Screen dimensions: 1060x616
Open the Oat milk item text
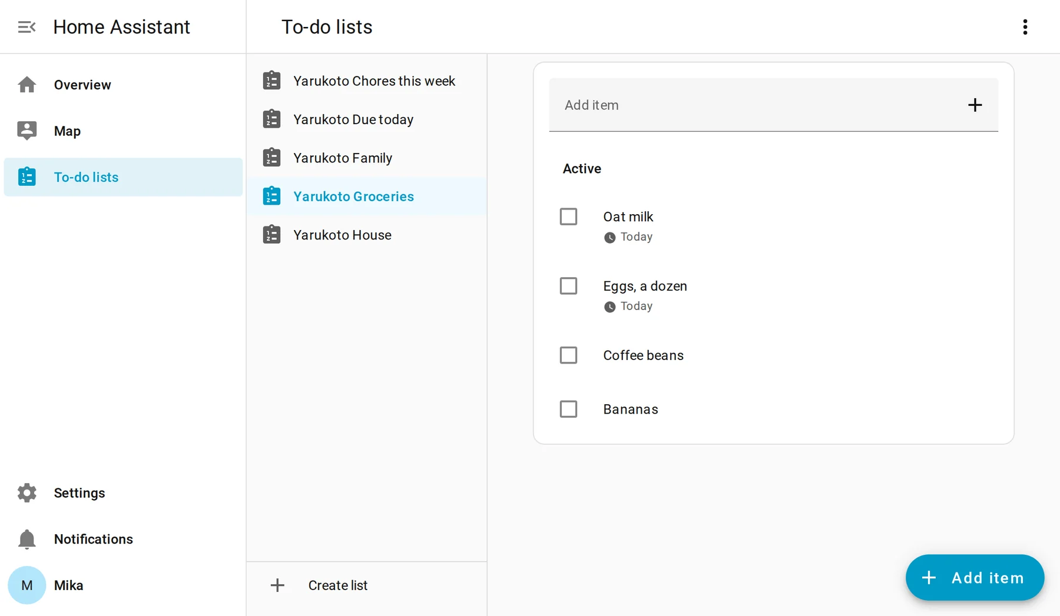(628, 217)
